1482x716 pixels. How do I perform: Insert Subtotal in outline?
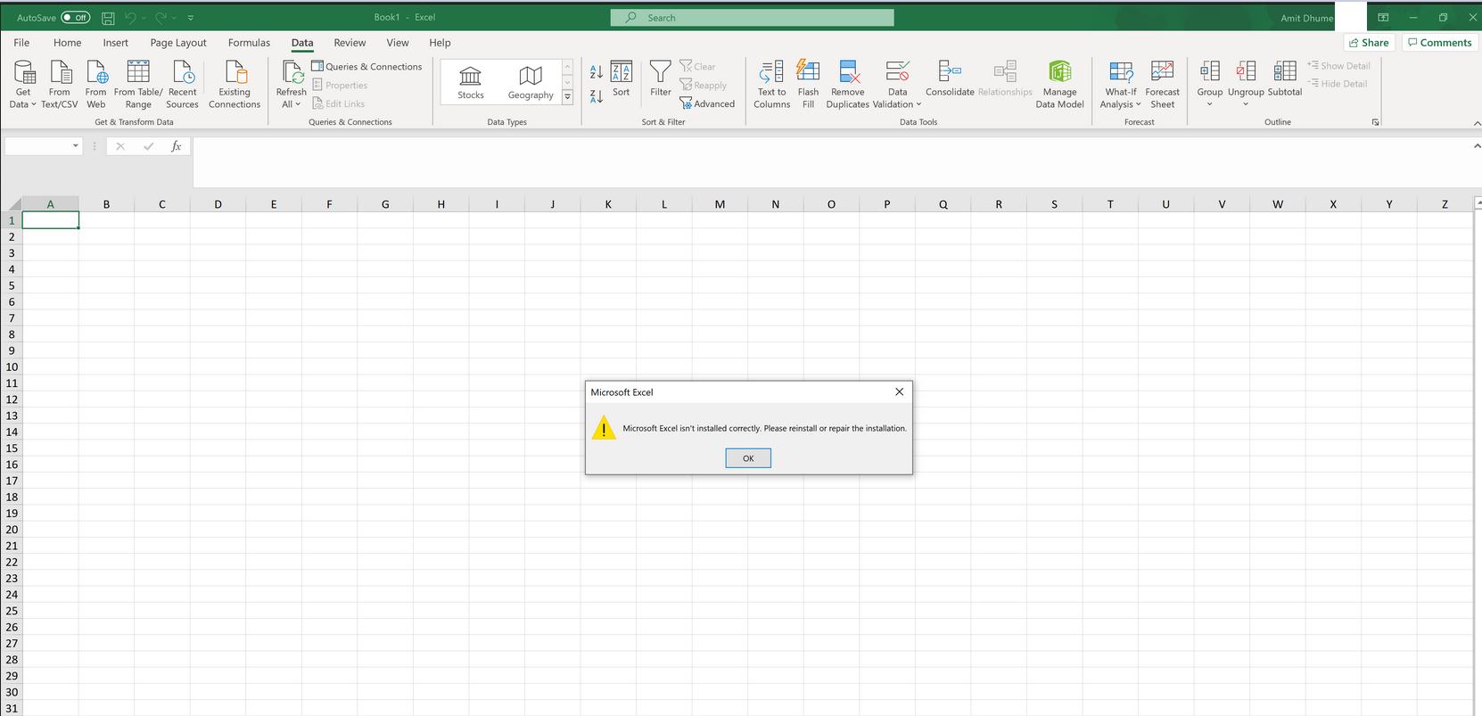tap(1285, 78)
